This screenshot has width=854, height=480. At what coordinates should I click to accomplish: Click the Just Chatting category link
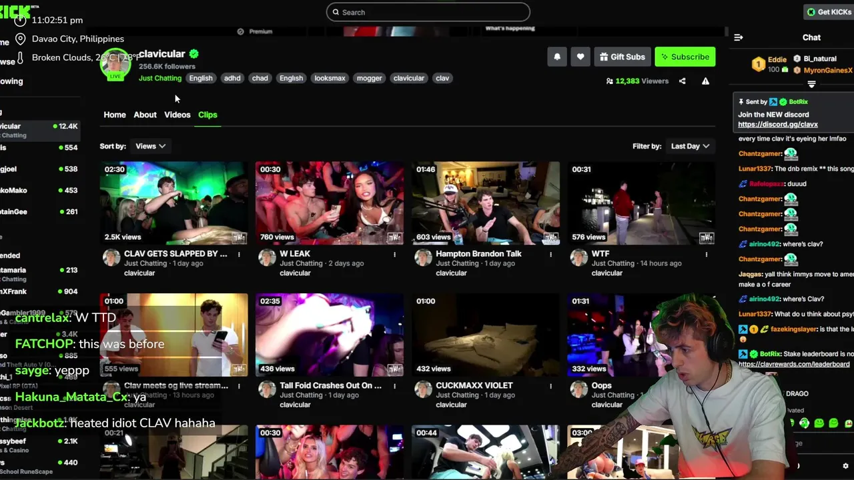(x=160, y=78)
